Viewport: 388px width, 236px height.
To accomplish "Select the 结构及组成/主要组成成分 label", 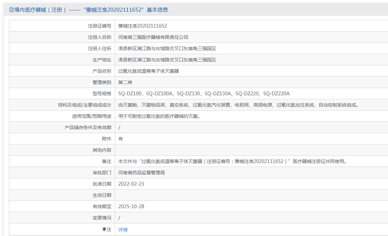I will click(x=85, y=105).
